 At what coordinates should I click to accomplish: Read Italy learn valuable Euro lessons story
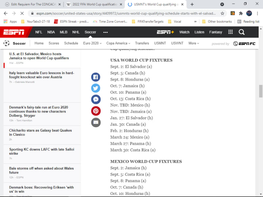[x=41, y=75]
